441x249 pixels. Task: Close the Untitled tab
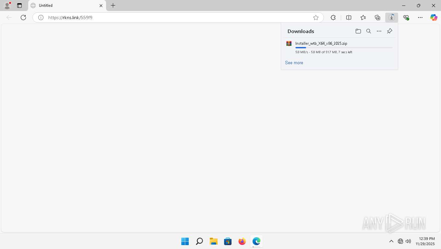[x=101, y=6]
